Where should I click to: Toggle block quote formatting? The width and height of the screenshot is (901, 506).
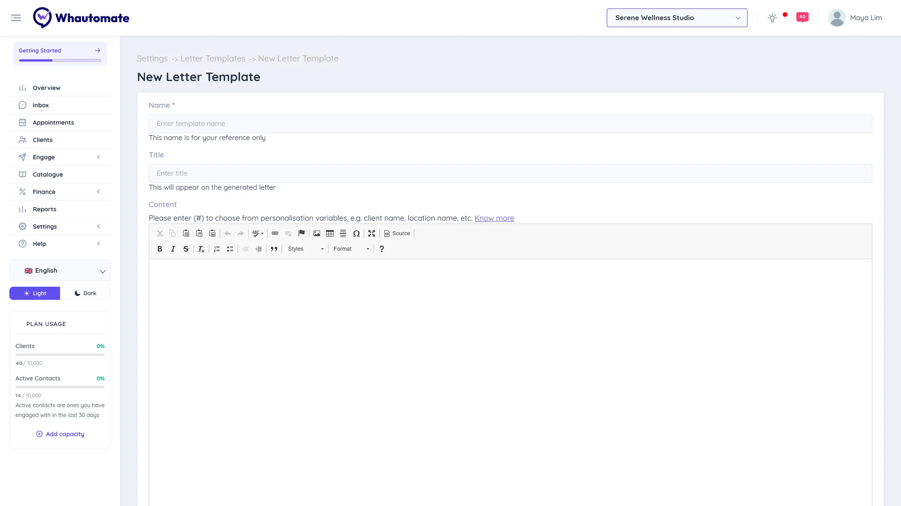(x=274, y=249)
